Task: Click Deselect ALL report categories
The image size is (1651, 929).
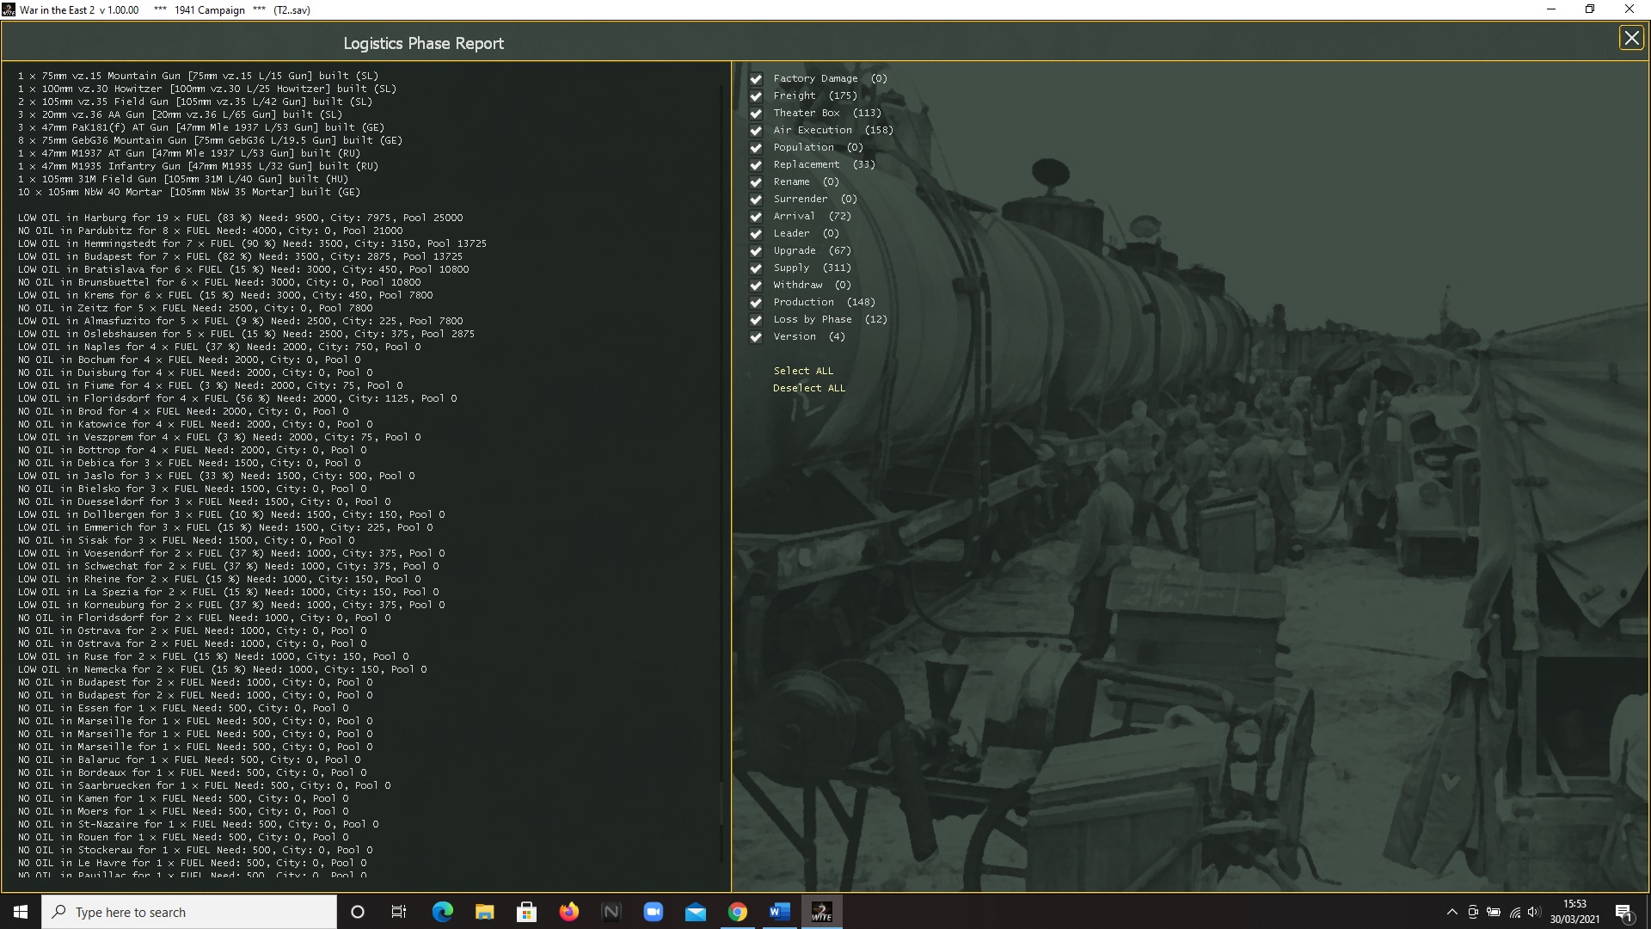Action: click(808, 388)
